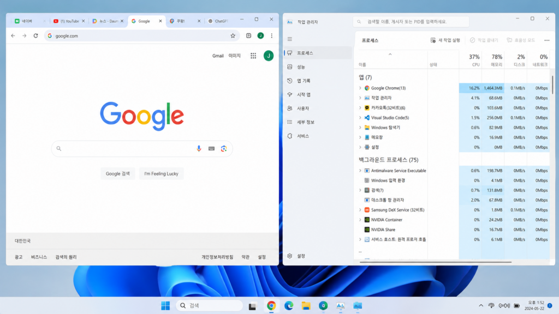Expand NVIDIA Container process row

[x=360, y=220]
